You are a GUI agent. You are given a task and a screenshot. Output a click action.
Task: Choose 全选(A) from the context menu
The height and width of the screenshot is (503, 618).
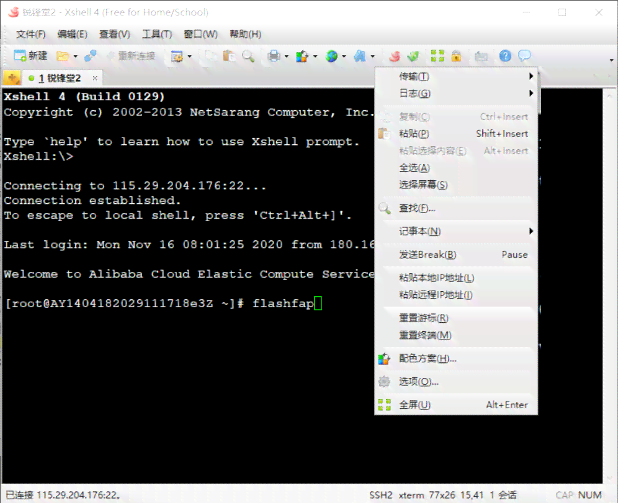point(456,168)
